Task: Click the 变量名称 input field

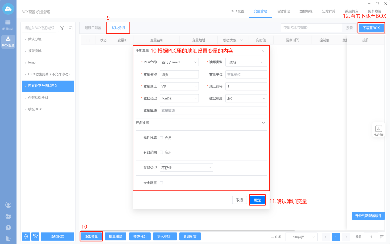Action: pos(179,74)
